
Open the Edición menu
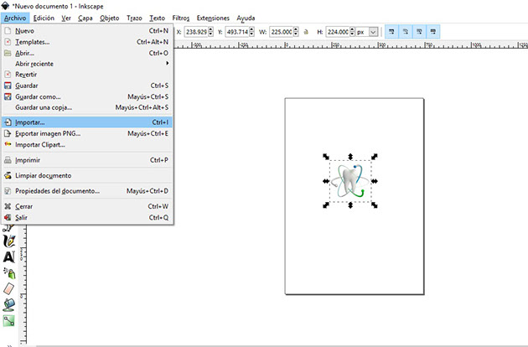click(44, 18)
